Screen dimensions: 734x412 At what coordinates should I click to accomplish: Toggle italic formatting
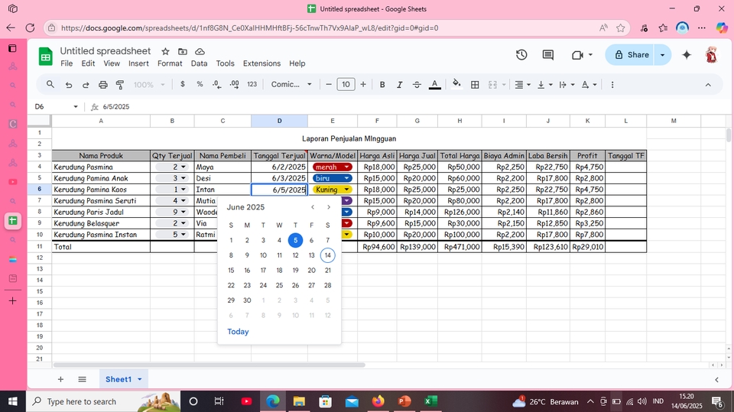(399, 85)
